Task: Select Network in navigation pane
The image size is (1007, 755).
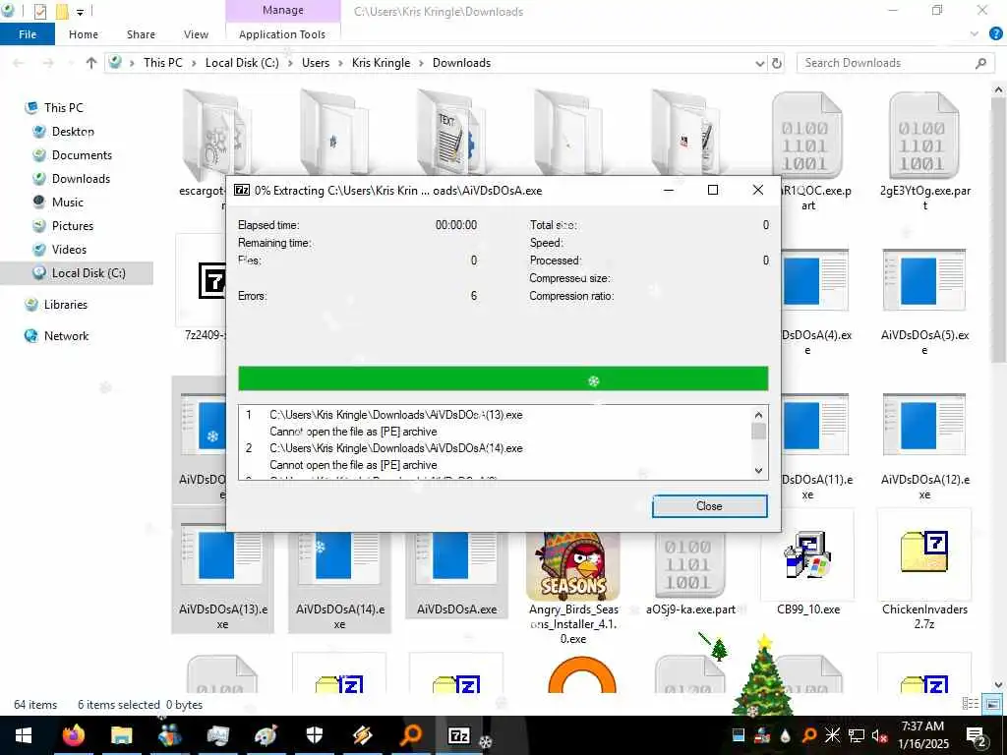Action: (66, 336)
